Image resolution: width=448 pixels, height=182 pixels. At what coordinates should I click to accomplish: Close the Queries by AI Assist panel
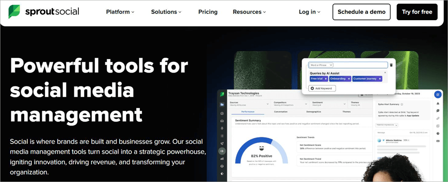385,73
